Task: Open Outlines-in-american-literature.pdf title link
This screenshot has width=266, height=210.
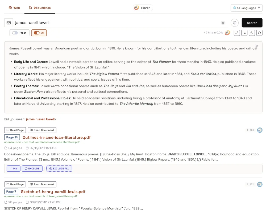Action: pyautogui.click(x=57, y=137)
